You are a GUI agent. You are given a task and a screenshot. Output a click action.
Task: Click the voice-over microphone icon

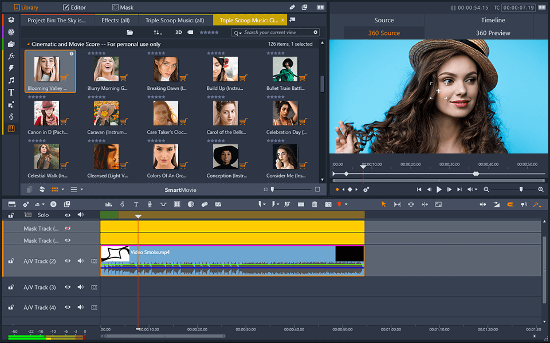click(150, 204)
